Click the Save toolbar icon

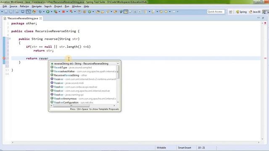[6, 12]
